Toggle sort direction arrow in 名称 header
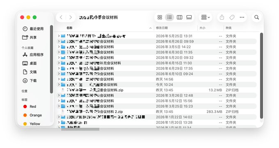 (151, 28)
